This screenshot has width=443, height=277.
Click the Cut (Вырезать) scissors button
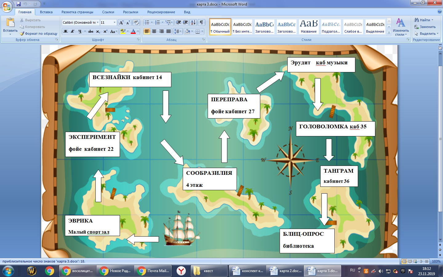(30, 20)
